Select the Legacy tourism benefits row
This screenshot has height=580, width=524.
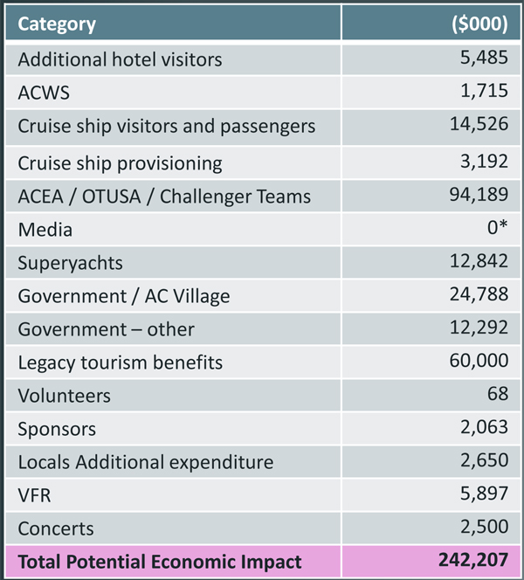tap(120, 362)
